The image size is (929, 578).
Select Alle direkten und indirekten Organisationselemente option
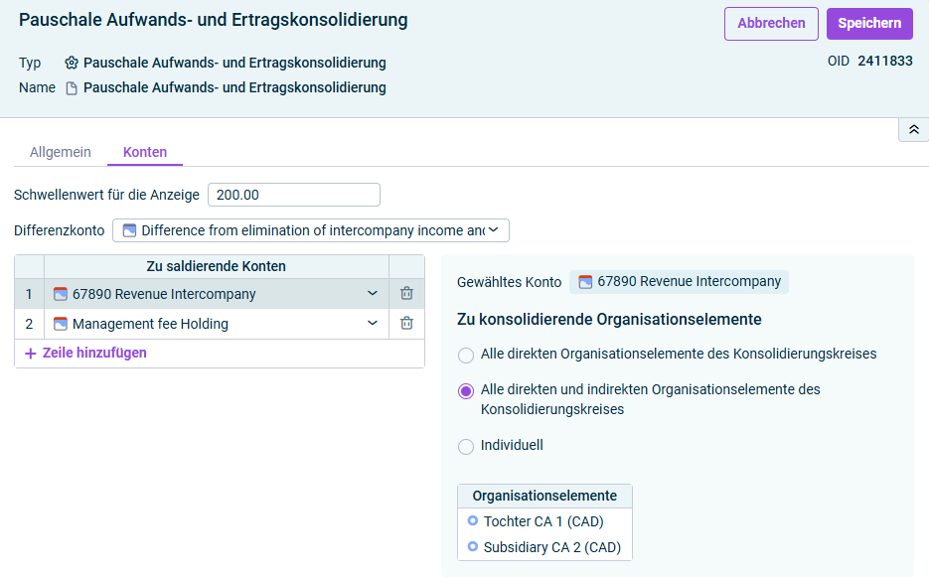(466, 391)
